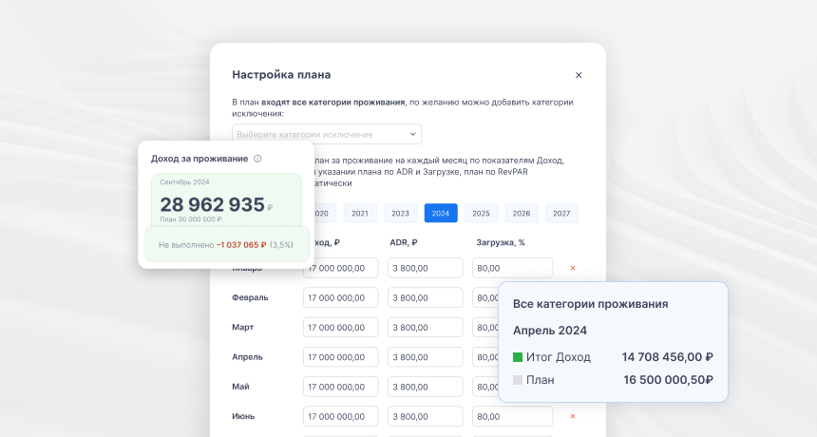This screenshot has height=437, width=817.
Task: Edit Февраль ADR field
Action: 426,297
